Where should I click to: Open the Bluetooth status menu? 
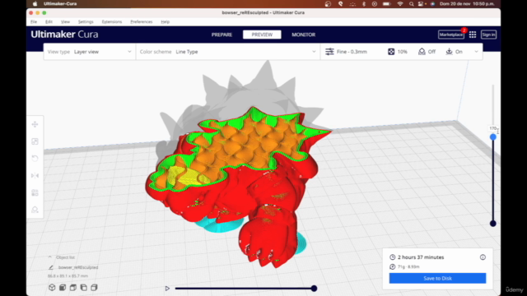tap(364, 3)
